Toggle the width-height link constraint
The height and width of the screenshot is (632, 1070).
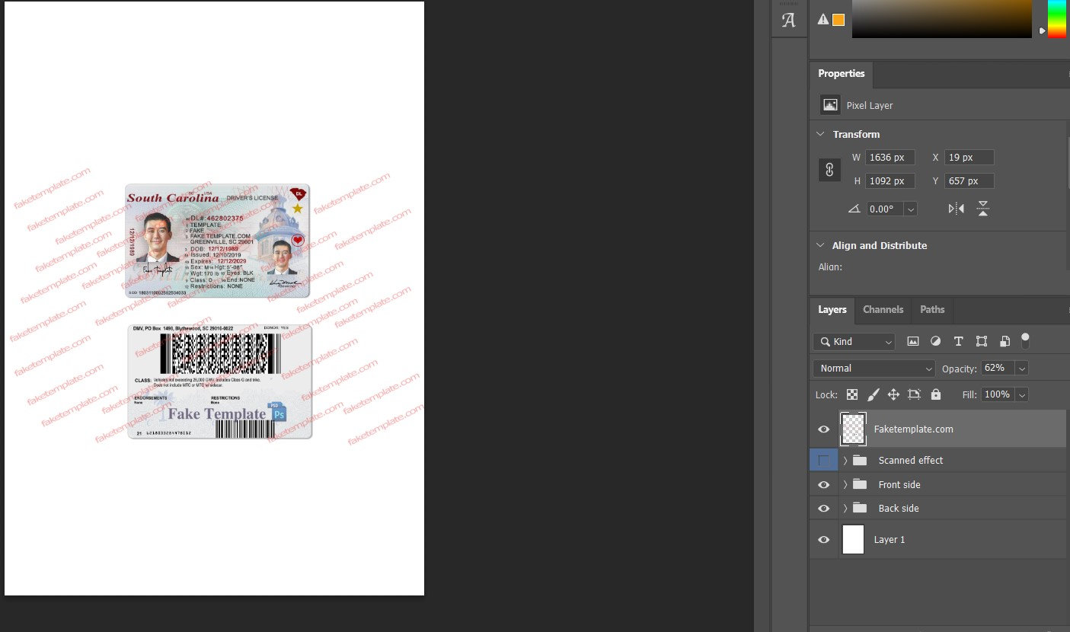click(x=829, y=170)
